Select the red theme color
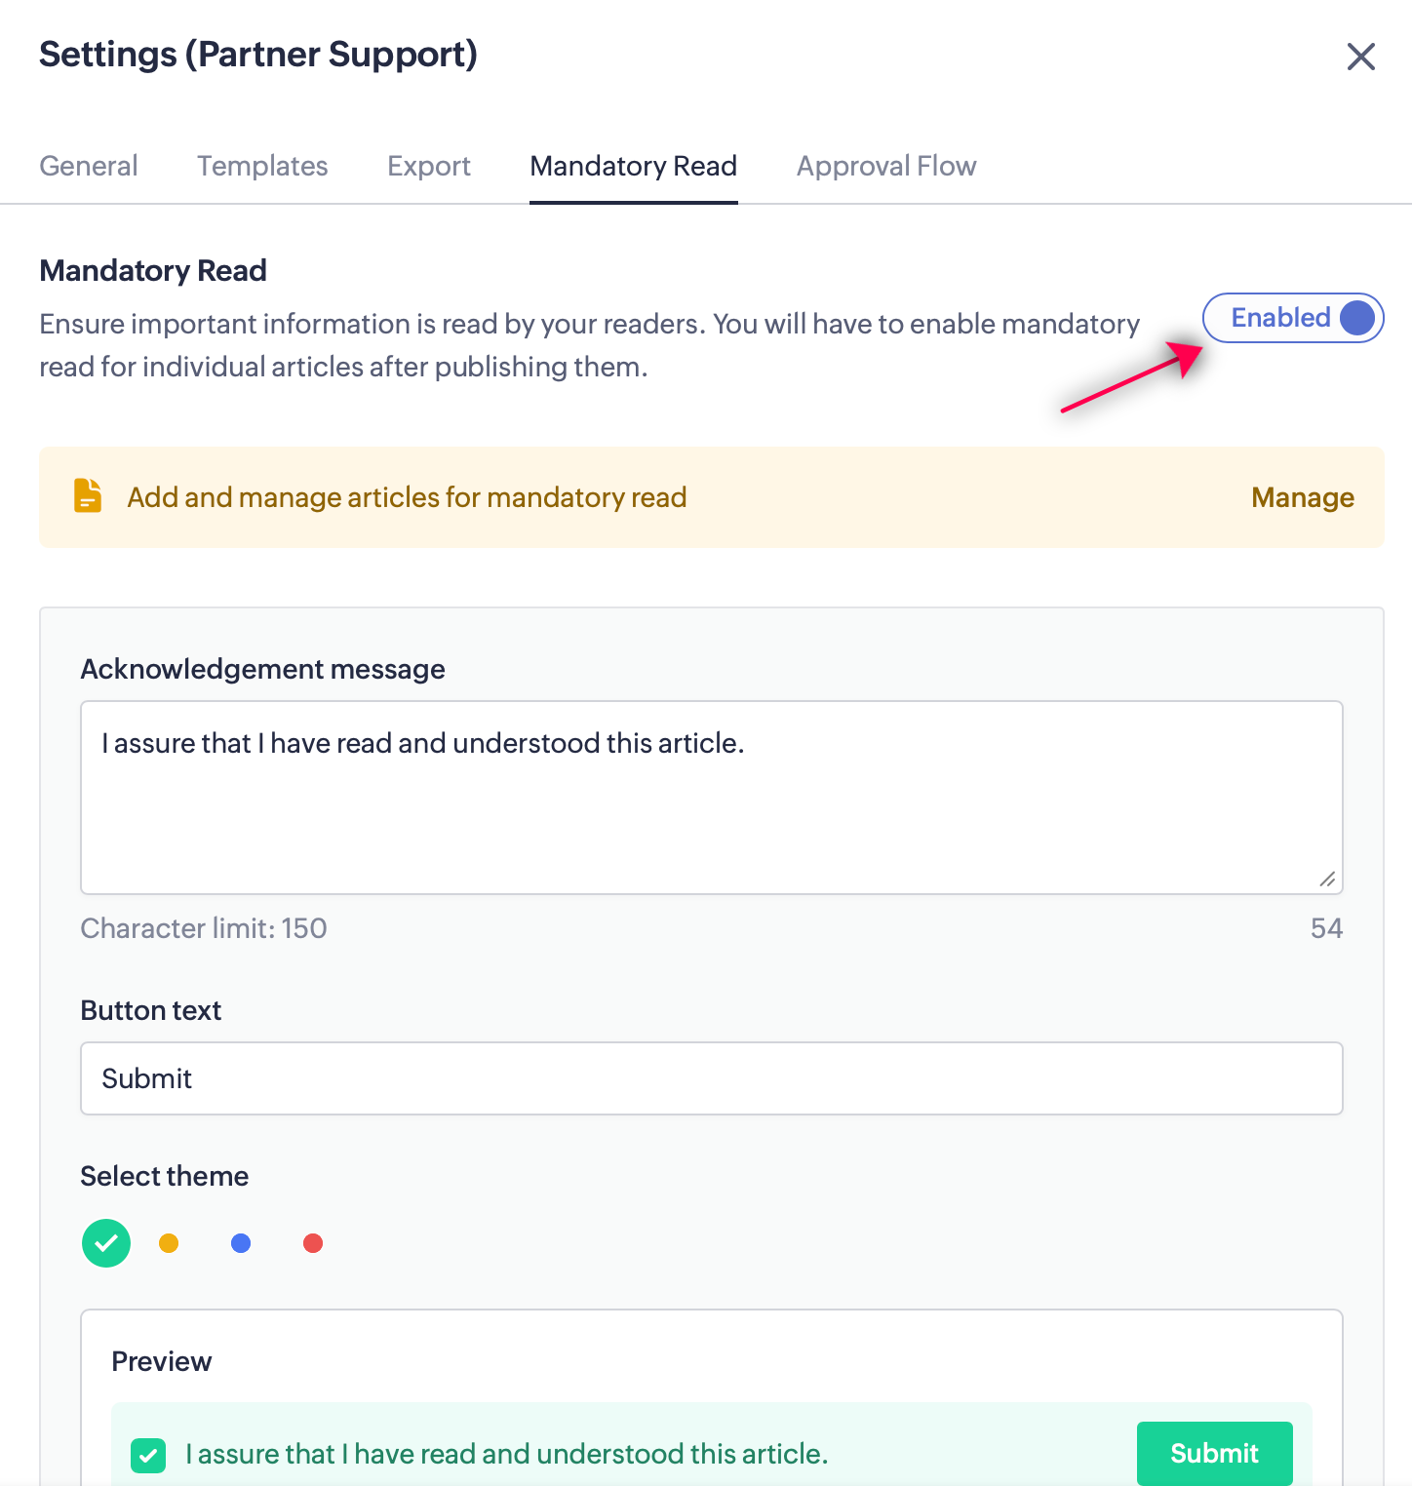The height and width of the screenshot is (1486, 1412). pyautogui.click(x=313, y=1243)
